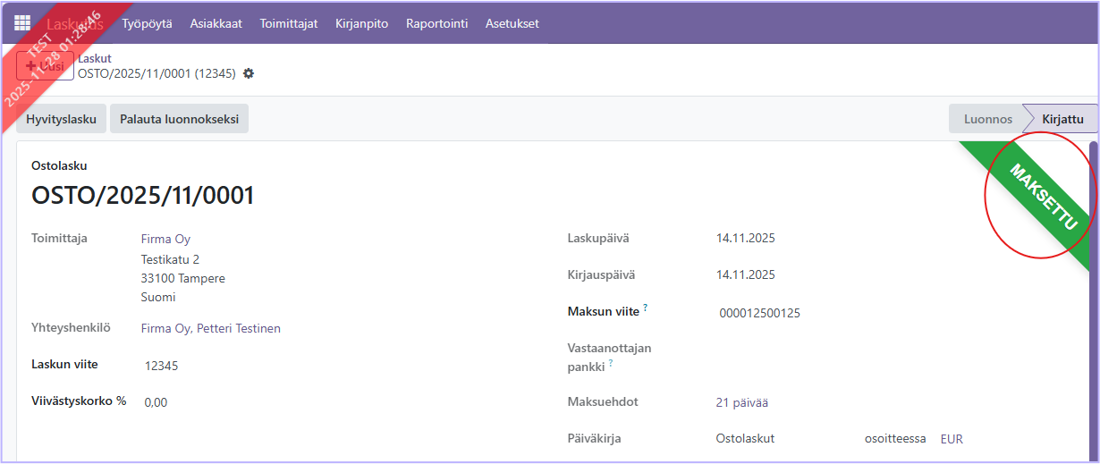Viewport: 1100px width, 464px height.
Task: Expand the Kirjanpito menu
Action: pyautogui.click(x=361, y=23)
